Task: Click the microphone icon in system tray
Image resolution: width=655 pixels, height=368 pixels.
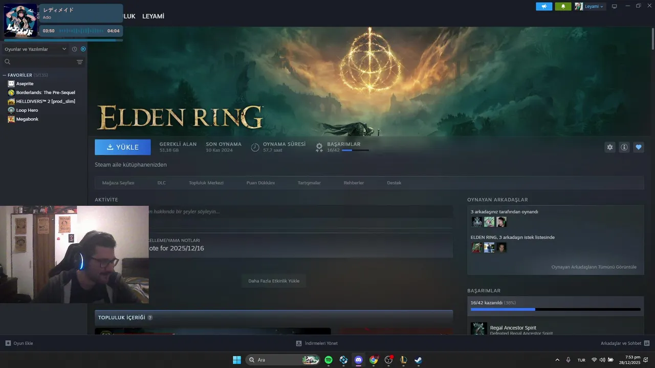Action: tap(569, 360)
